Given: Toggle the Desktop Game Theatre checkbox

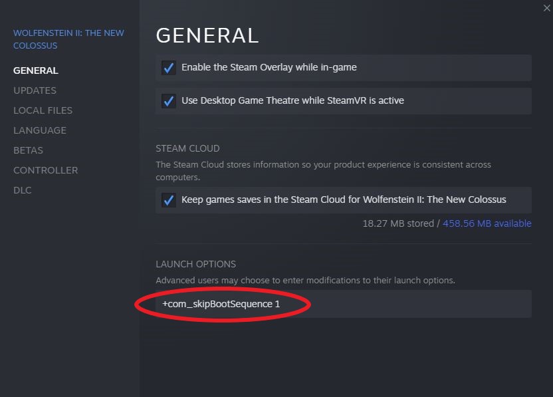Looking at the screenshot, I should tap(169, 101).
